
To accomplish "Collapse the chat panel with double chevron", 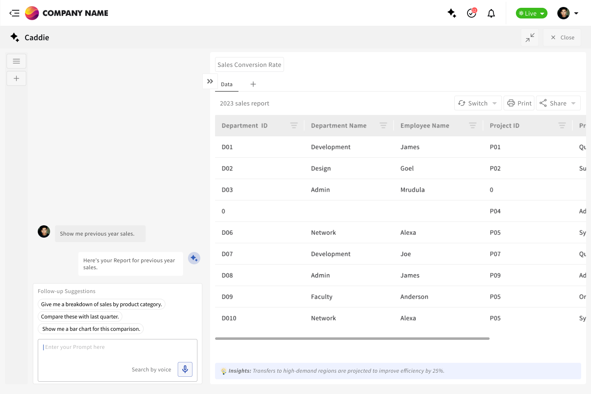I will [x=210, y=81].
